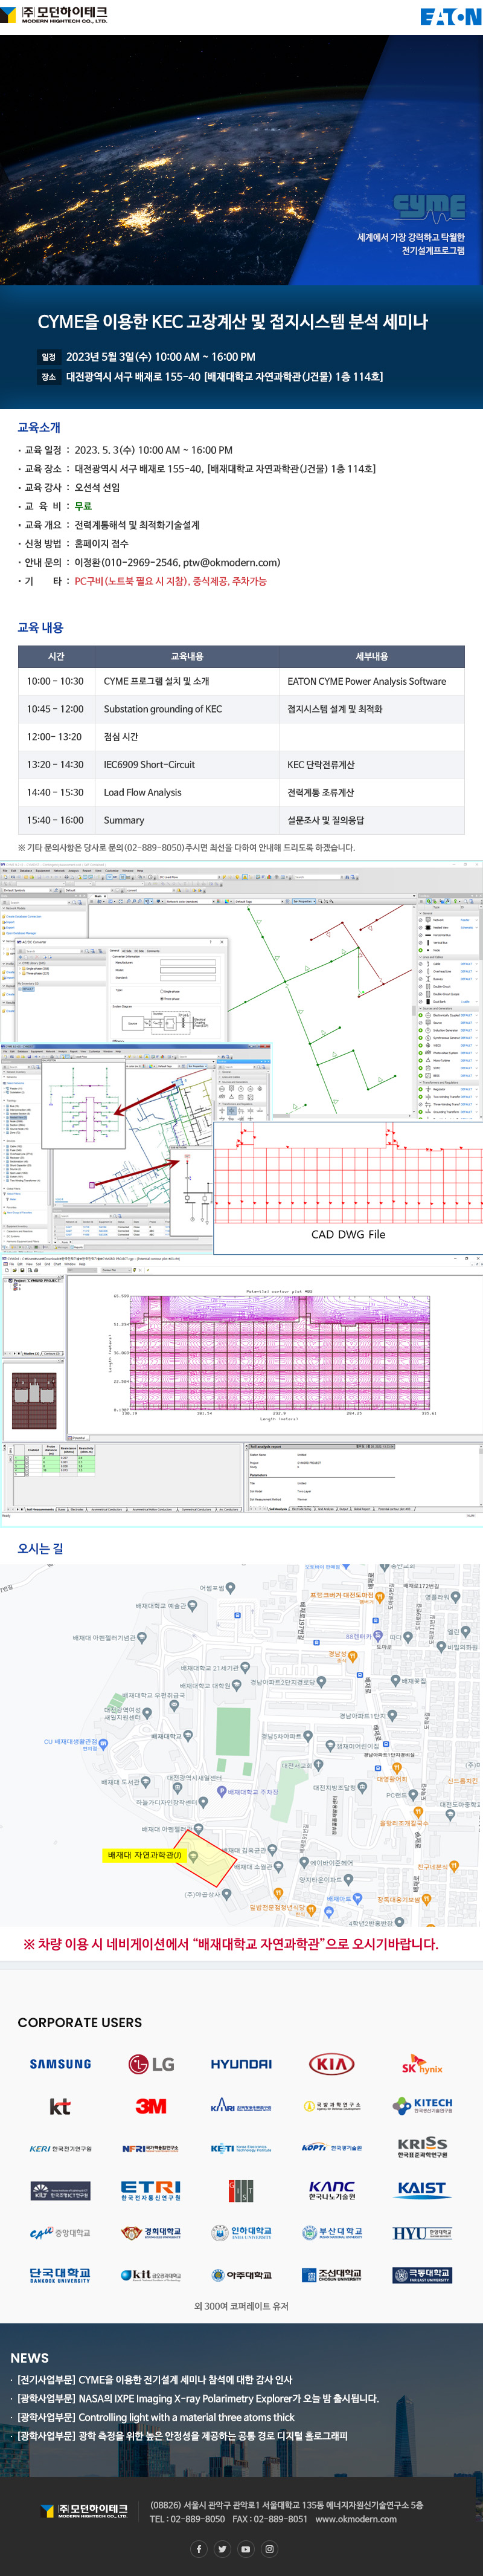Click the CAD DWG File label on screenshot
Viewport: 483px width, 2576px height.
tap(348, 1234)
